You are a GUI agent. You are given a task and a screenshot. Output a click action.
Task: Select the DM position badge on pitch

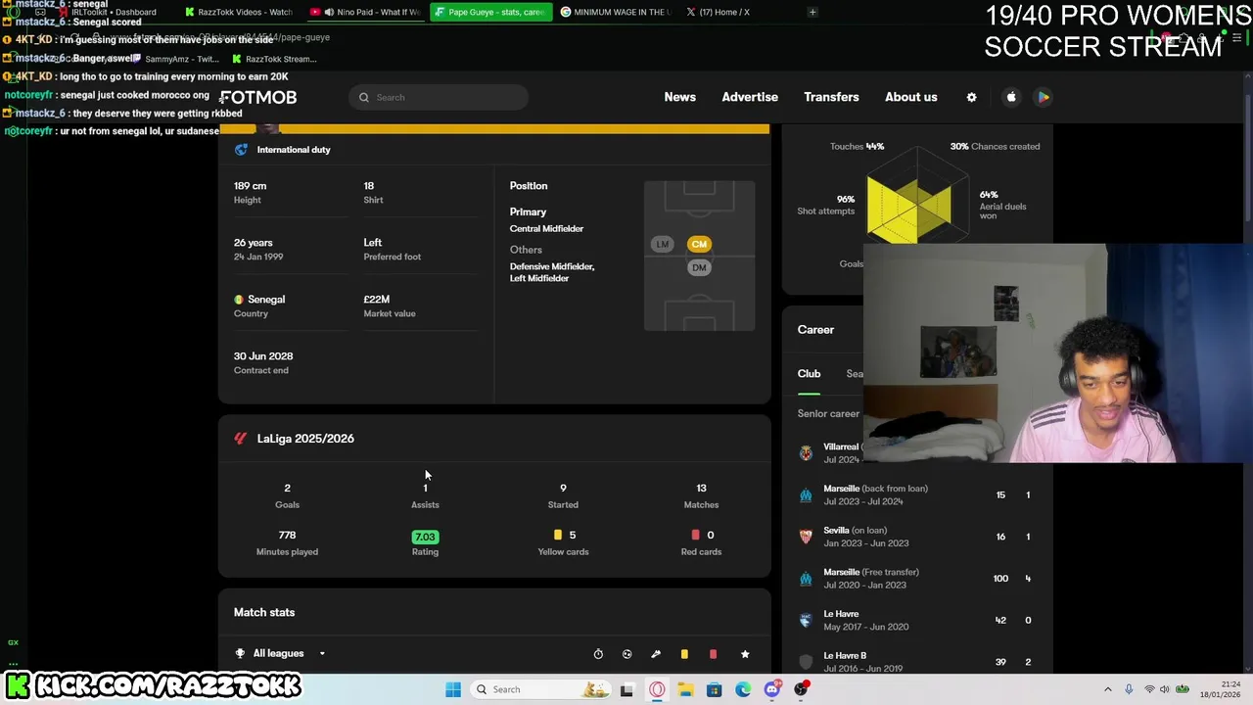[699, 267]
